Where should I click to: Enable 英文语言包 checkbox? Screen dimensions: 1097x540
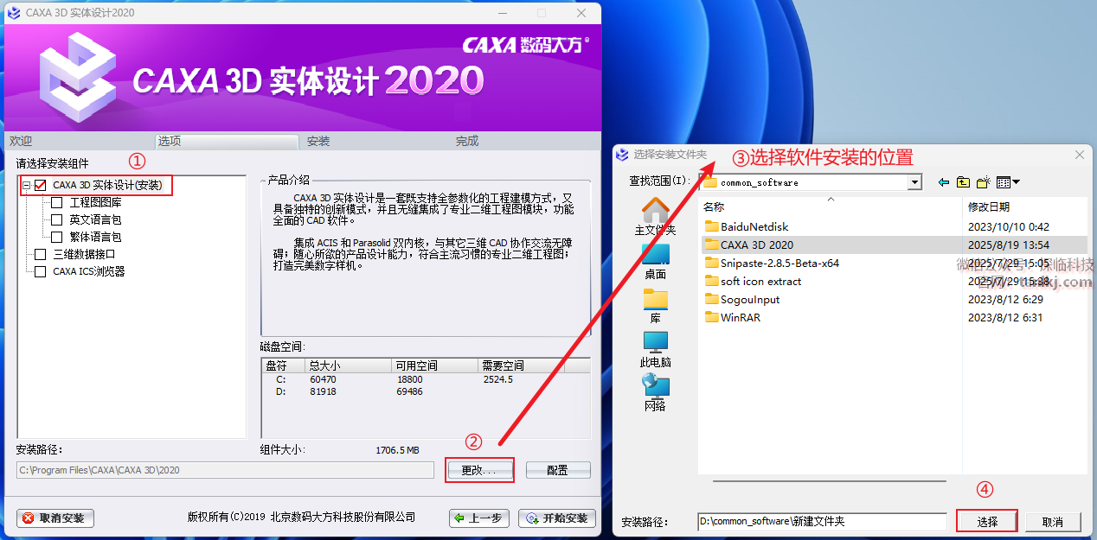57,220
